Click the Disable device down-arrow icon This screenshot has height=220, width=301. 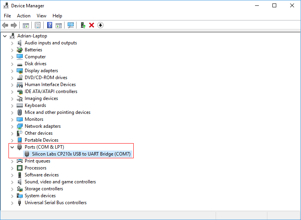pyautogui.click(x=100, y=25)
